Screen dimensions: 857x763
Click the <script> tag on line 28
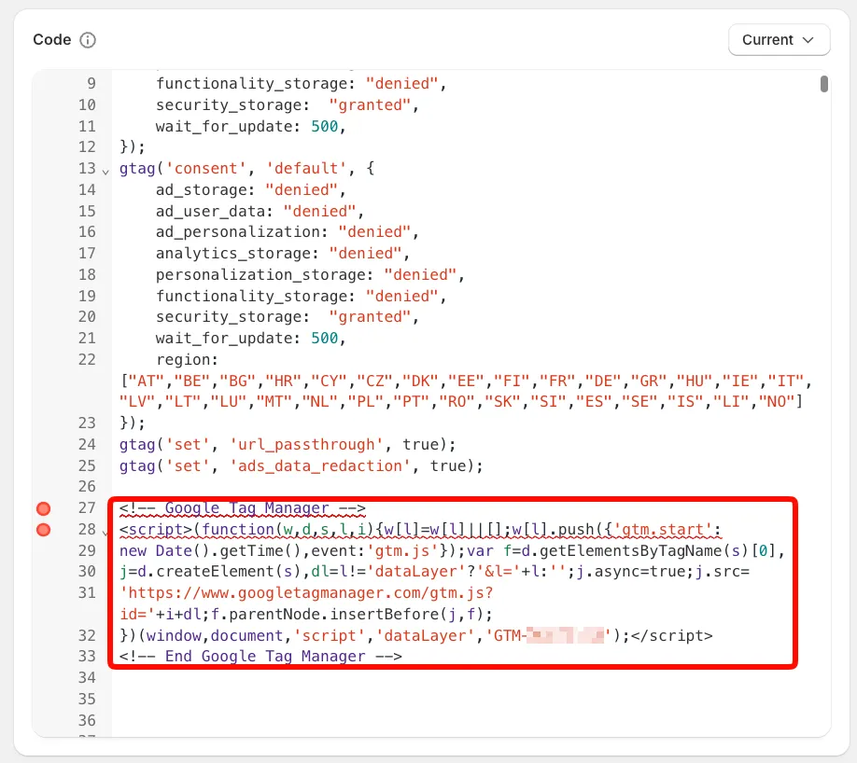click(155, 530)
